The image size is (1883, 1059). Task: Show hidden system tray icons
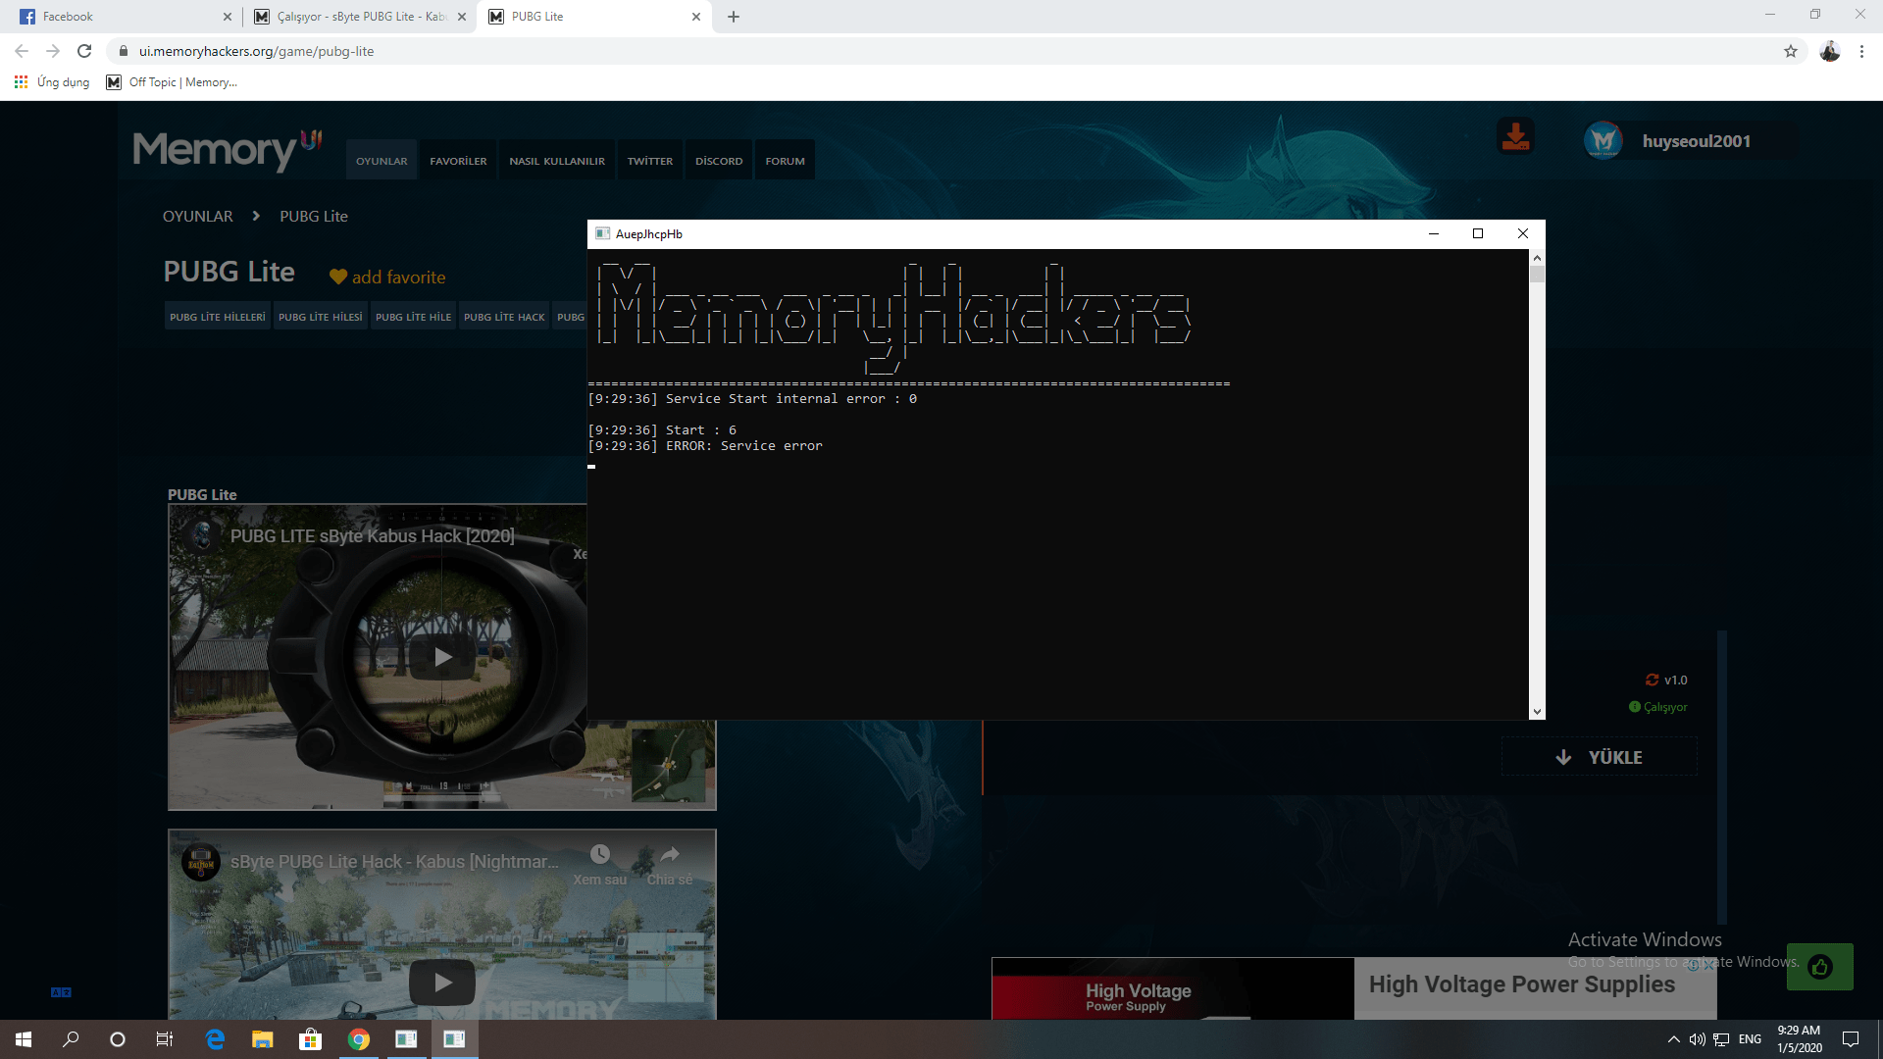1673,1039
